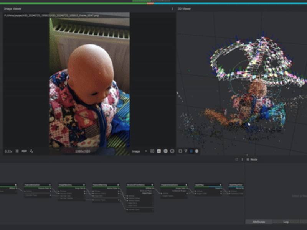Switch to the Attributes tab in the Node panel
Image resolution: width=307 pixels, height=230 pixels.
[259, 222]
